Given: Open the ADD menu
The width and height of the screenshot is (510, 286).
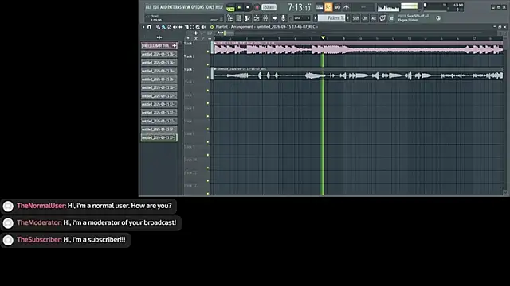Looking at the screenshot, I should pos(163,7).
